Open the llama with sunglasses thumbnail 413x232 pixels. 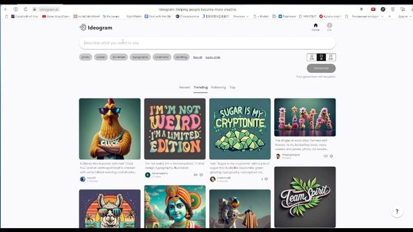110,209
